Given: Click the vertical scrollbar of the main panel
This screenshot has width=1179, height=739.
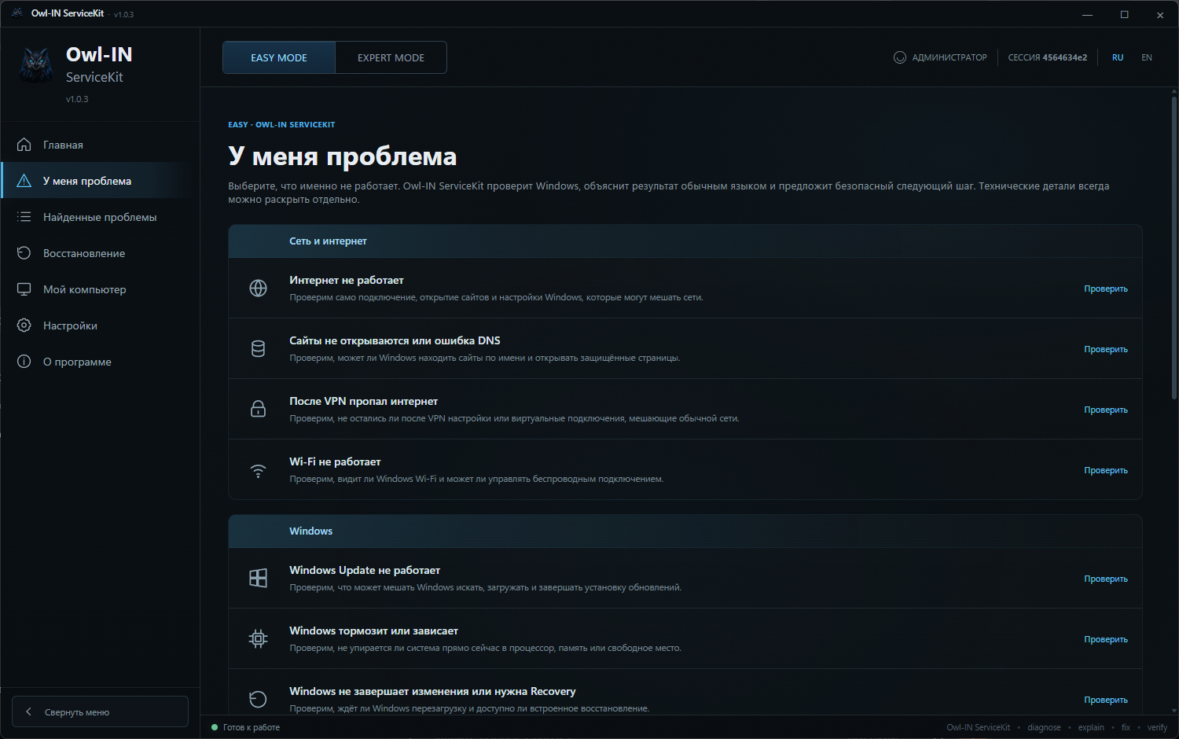Looking at the screenshot, I should click(x=1174, y=248).
